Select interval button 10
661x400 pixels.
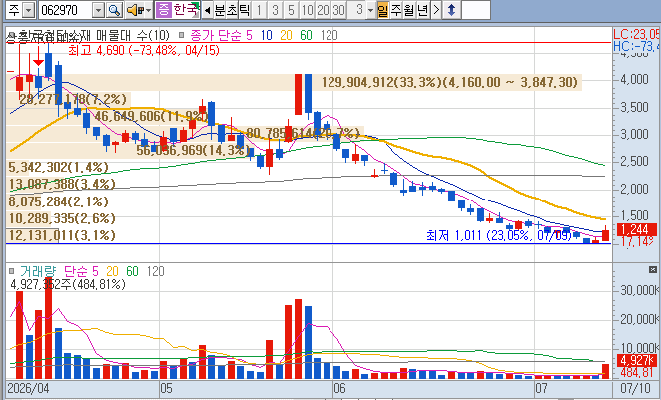[307, 10]
